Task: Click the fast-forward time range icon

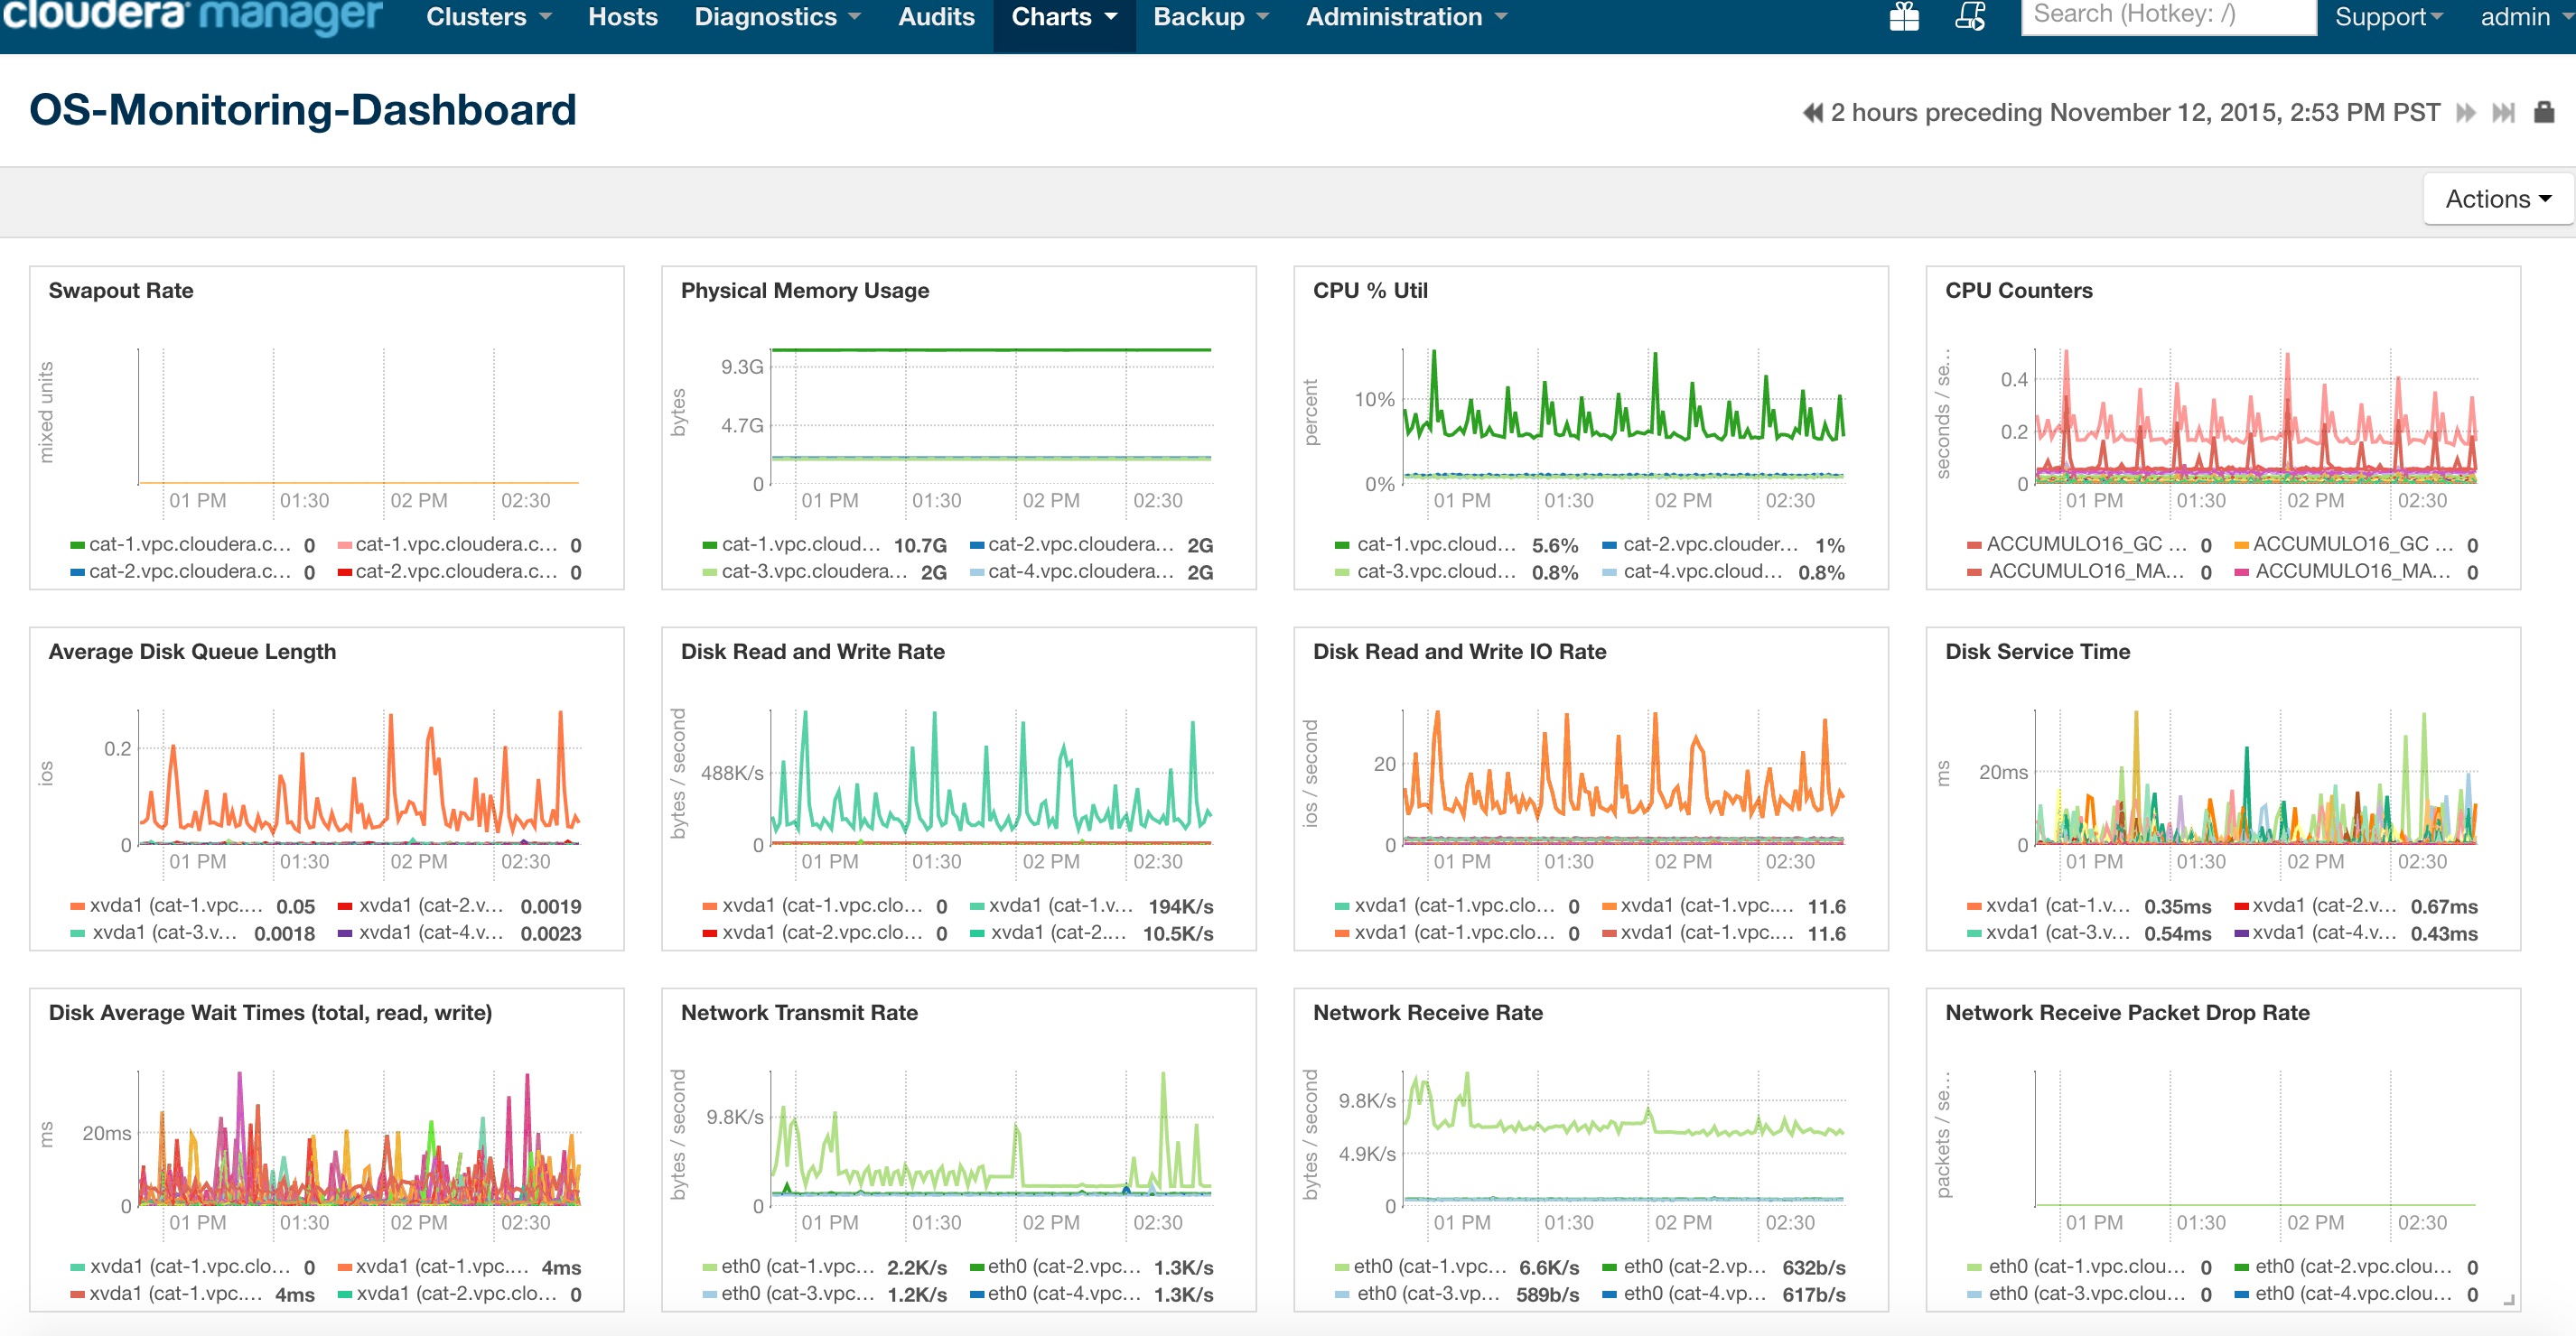Action: click(x=2466, y=113)
